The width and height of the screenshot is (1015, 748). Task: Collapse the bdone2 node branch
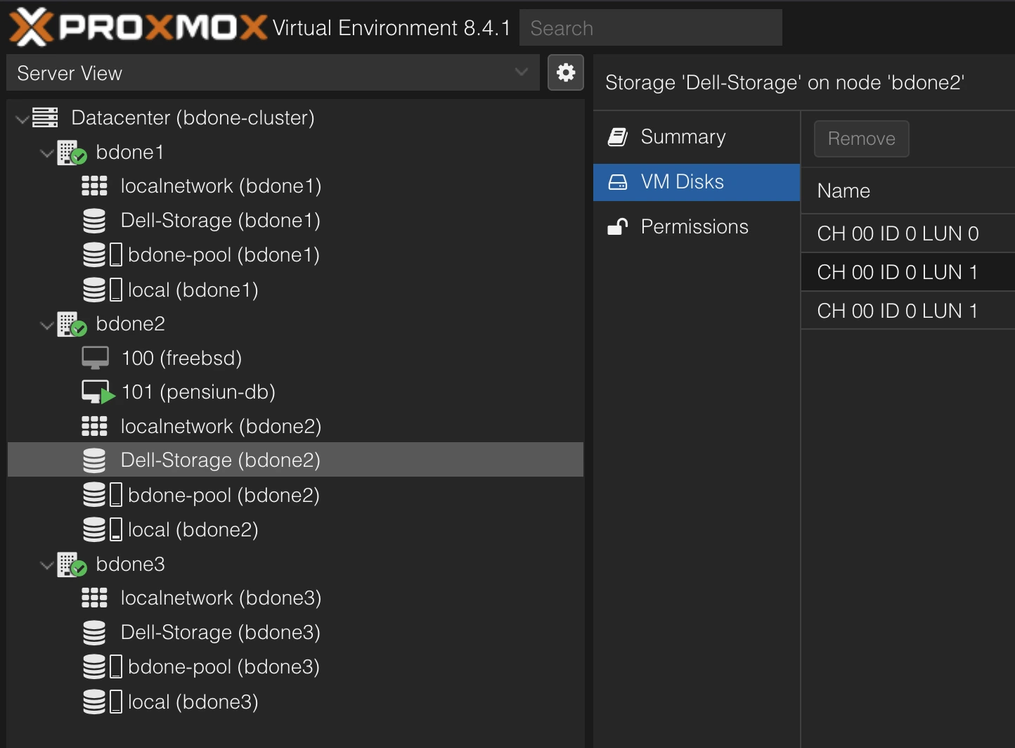[47, 325]
